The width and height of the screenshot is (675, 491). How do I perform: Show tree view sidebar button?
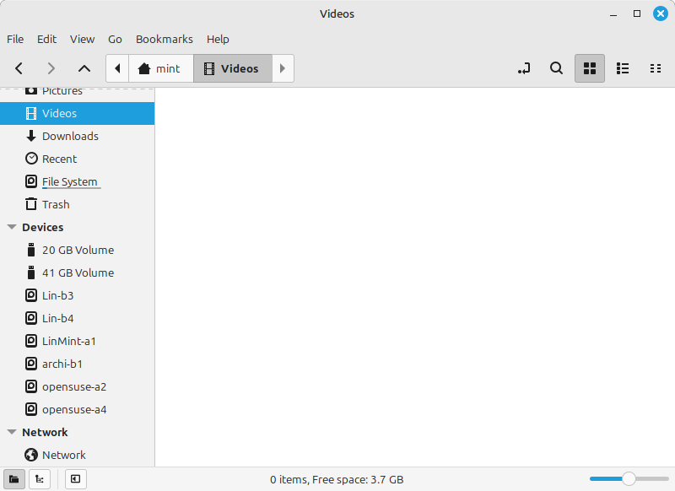coord(40,479)
